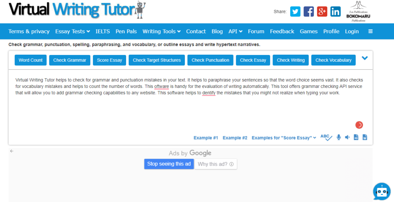The image size is (394, 202).
Task: Click the ABC spell check icon
Action: click(x=326, y=137)
